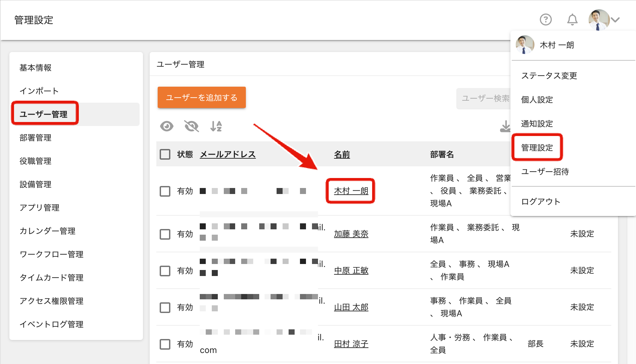Open the notifications bell icon
The width and height of the screenshot is (636, 364).
pos(572,20)
